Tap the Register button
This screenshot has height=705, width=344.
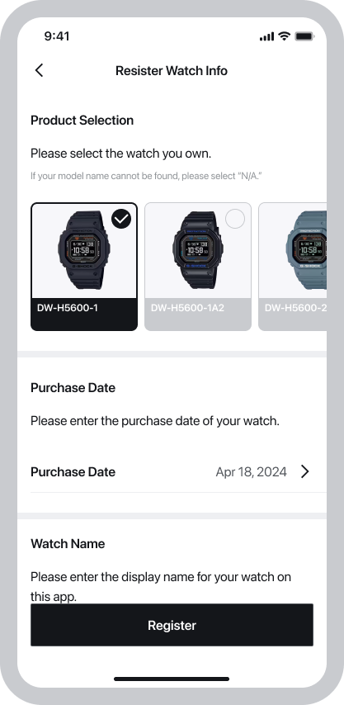172,625
